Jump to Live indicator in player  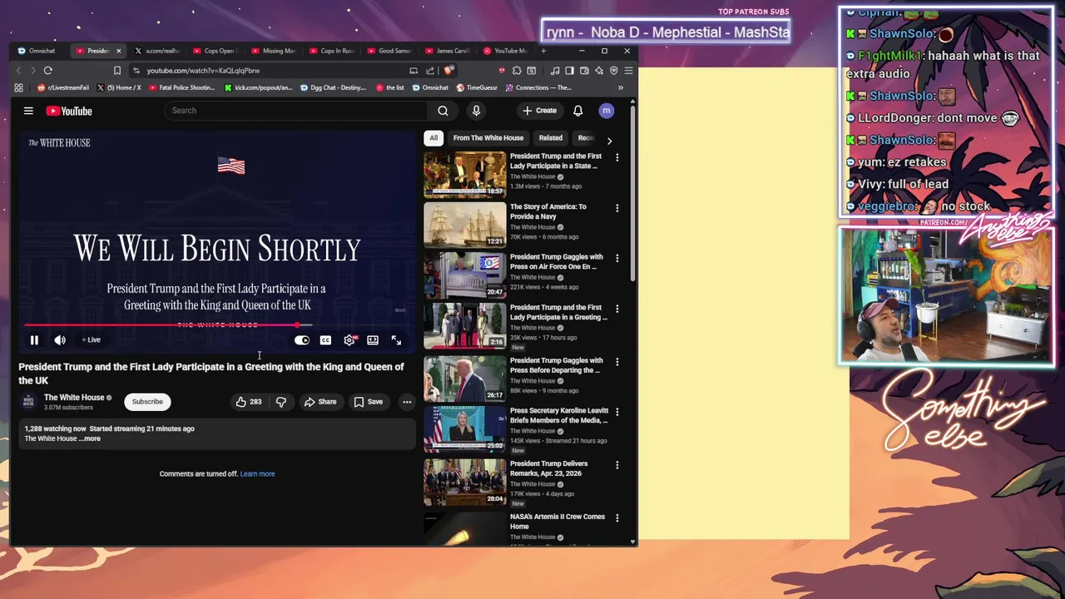pyautogui.click(x=92, y=339)
